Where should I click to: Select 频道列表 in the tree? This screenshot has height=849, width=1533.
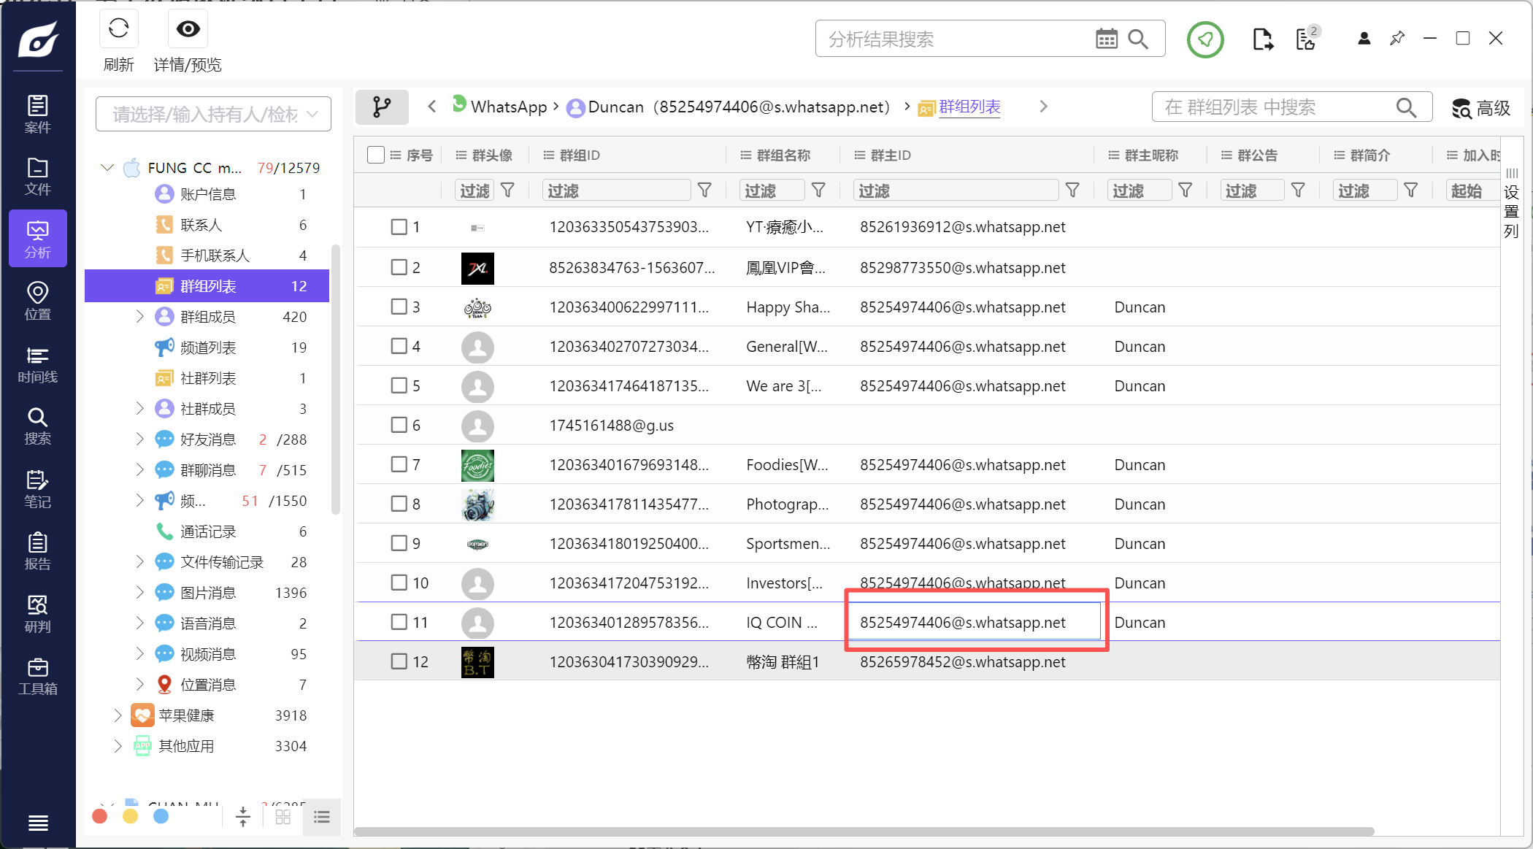coord(208,347)
